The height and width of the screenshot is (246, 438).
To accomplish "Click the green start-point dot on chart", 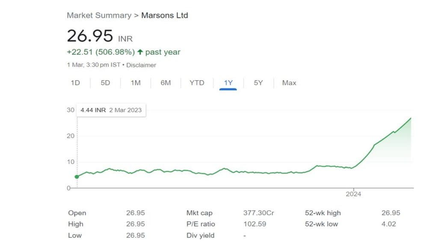I will (77, 176).
